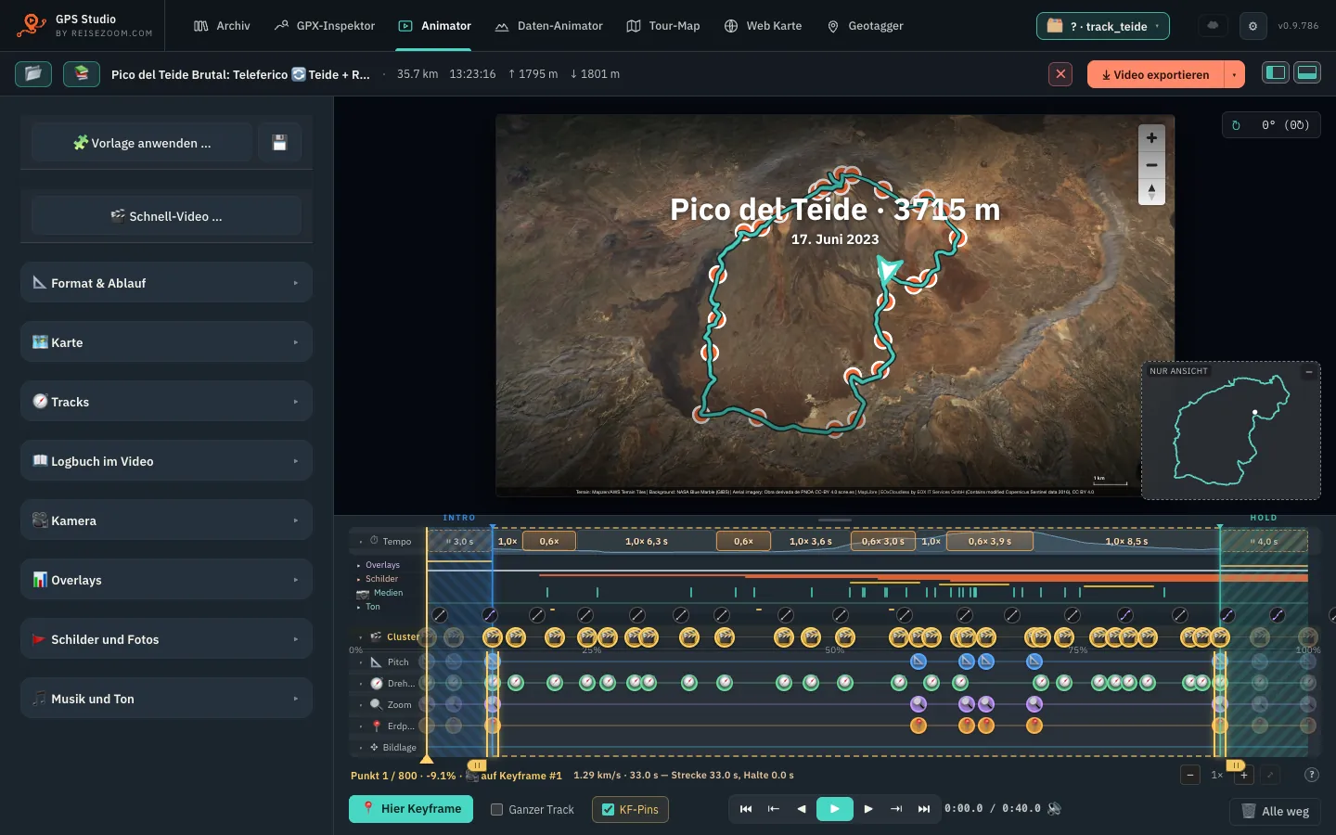1336x835 pixels.
Task: Open the Geotagger tab
Action: [865, 26]
